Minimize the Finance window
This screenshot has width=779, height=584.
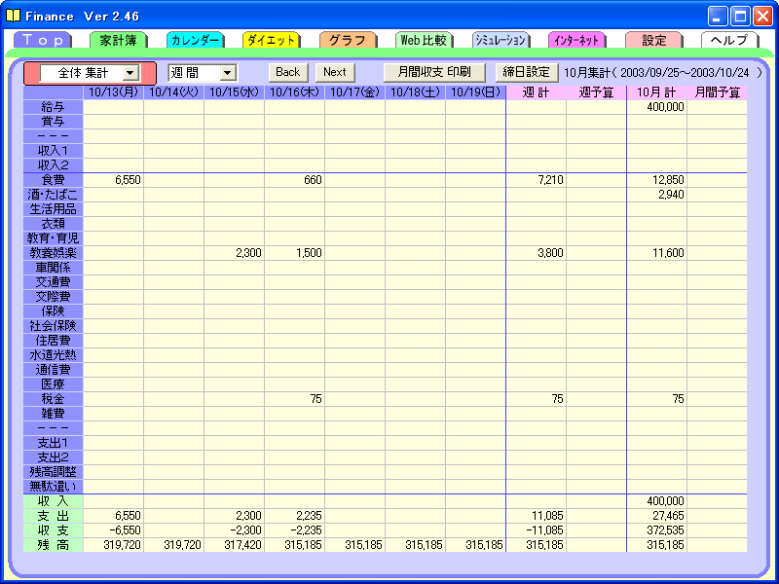click(x=717, y=17)
